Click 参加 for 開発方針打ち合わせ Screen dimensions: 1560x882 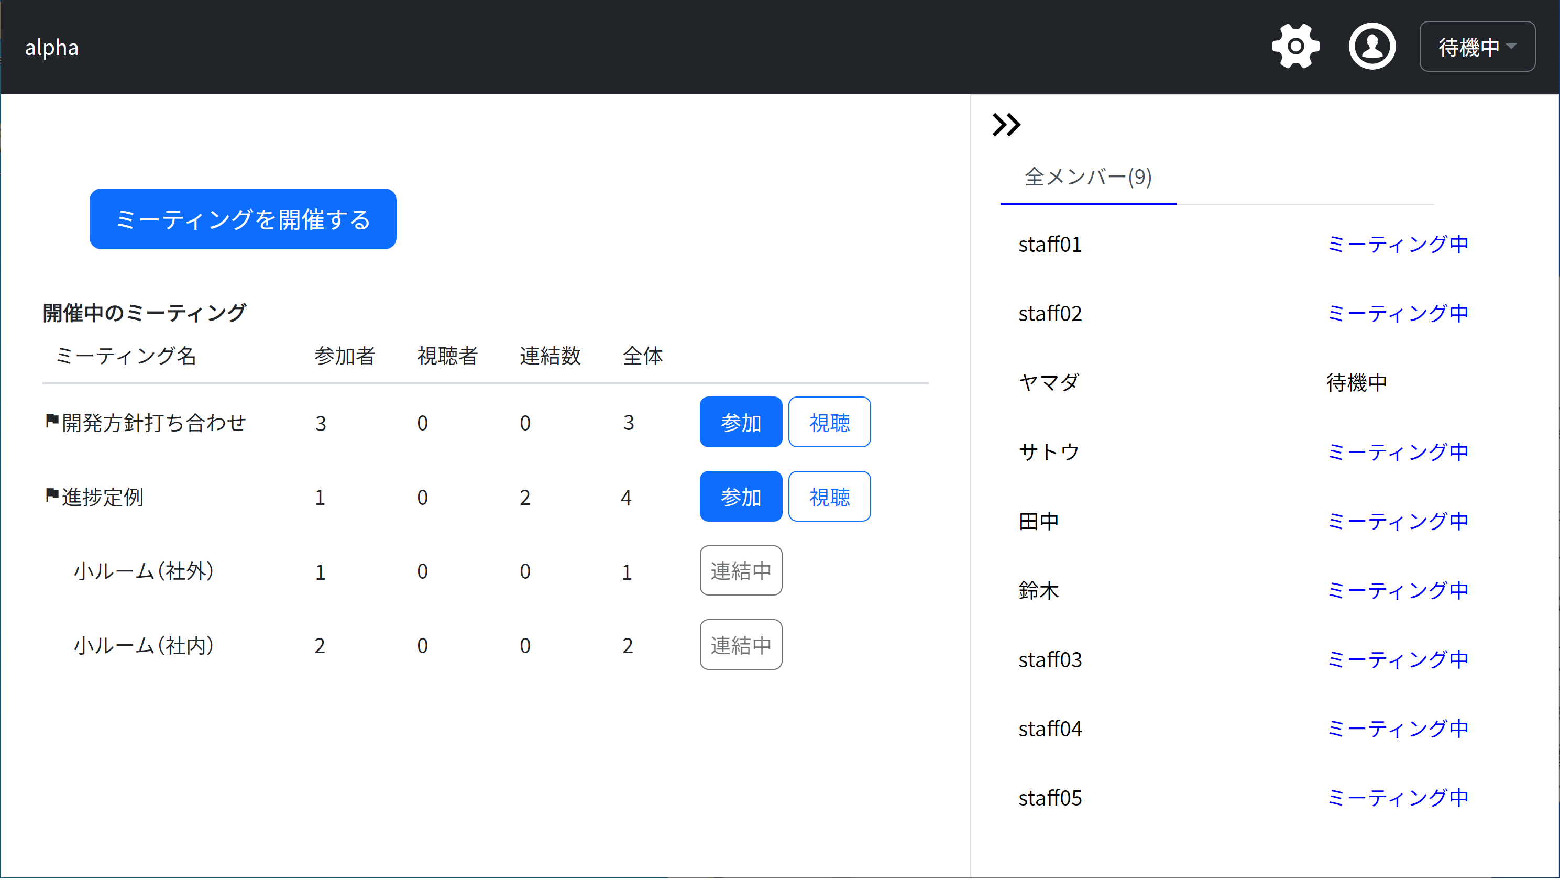point(740,423)
